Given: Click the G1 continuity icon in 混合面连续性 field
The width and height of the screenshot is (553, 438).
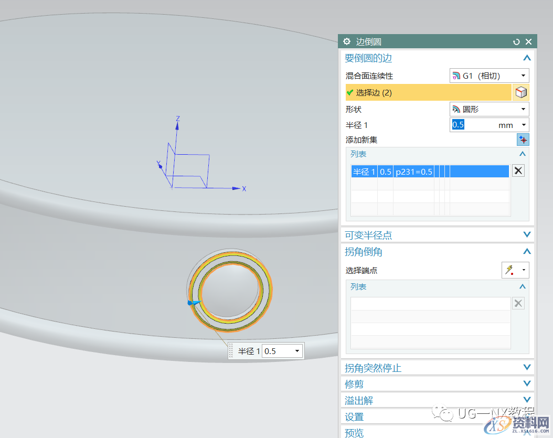Looking at the screenshot, I should click(x=457, y=76).
